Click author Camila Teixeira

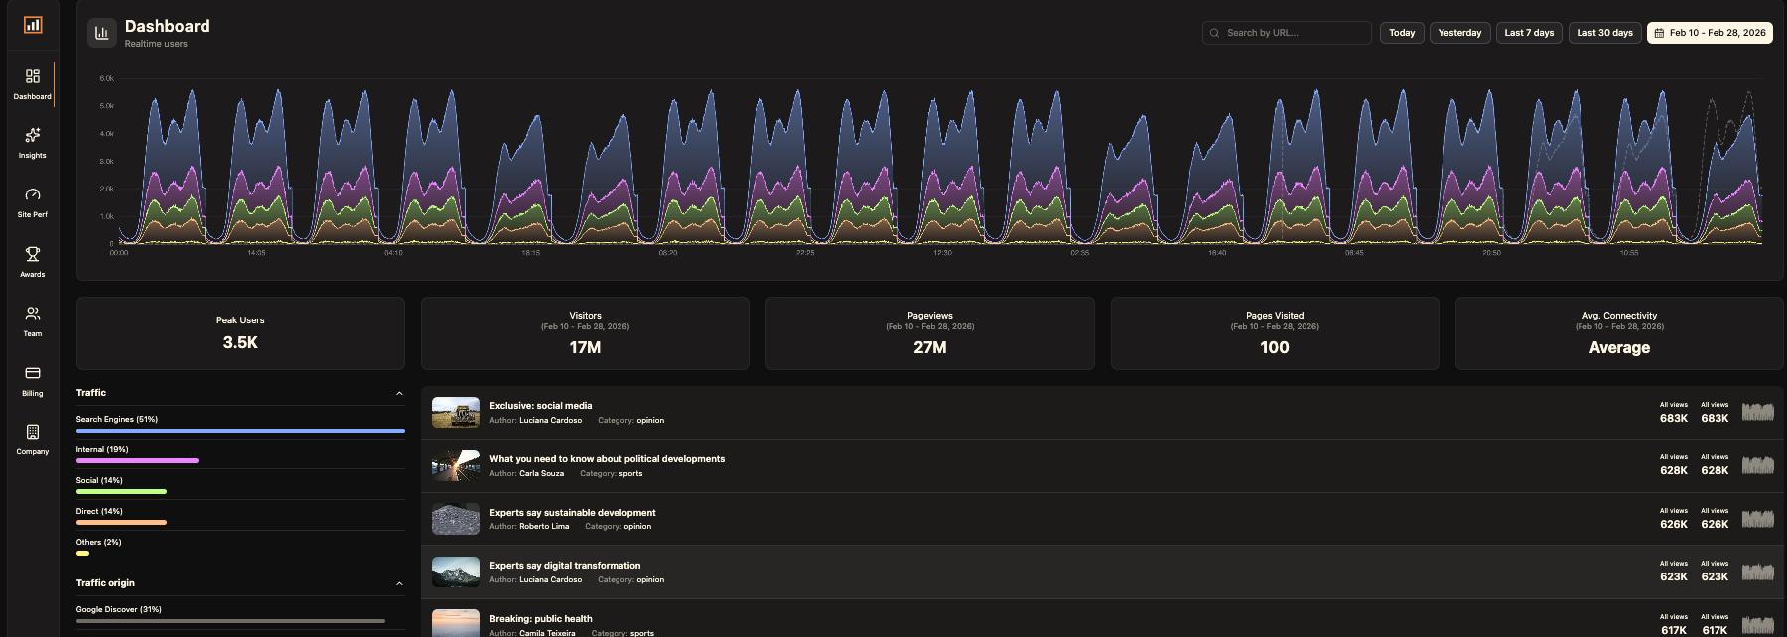coord(547,632)
